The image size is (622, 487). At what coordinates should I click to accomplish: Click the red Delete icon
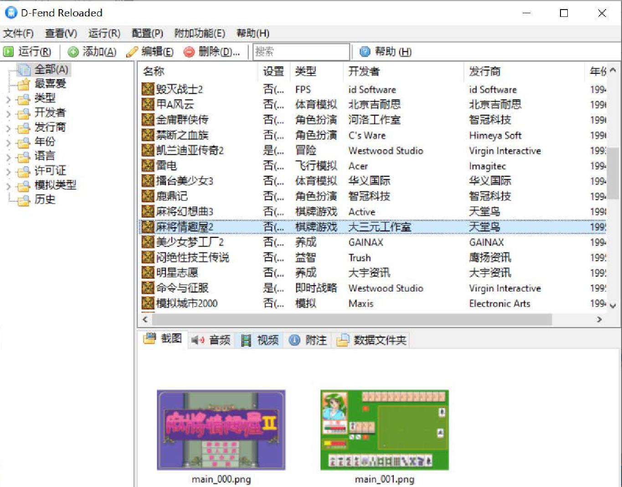189,52
